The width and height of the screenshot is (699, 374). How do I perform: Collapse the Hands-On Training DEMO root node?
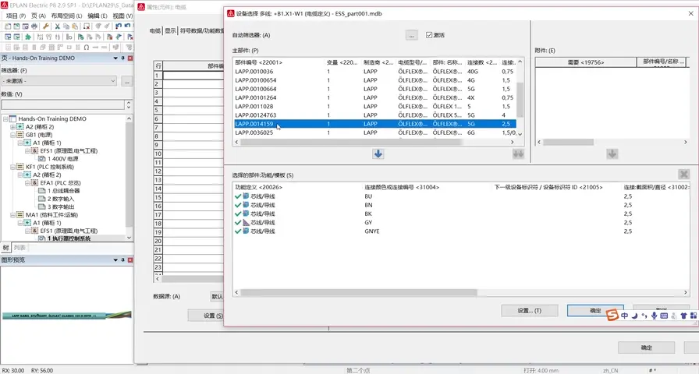[x=5, y=119]
